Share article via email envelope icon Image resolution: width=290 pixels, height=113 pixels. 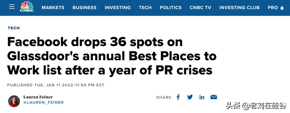(213, 97)
